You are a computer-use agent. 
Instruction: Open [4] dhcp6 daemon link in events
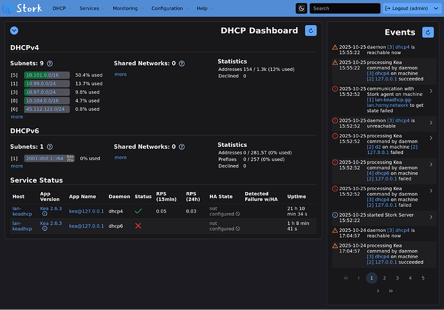coord(378,173)
